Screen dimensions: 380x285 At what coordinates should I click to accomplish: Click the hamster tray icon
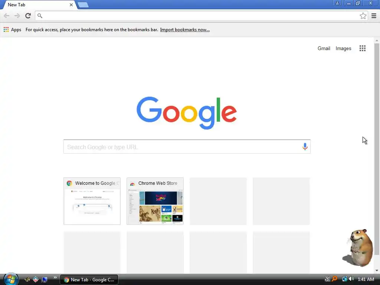coord(327,279)
